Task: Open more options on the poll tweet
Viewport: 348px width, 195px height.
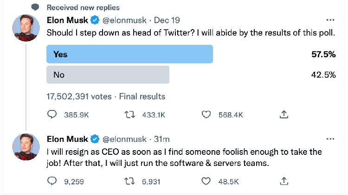Action: pyautogui.click(x=330, y=20)
